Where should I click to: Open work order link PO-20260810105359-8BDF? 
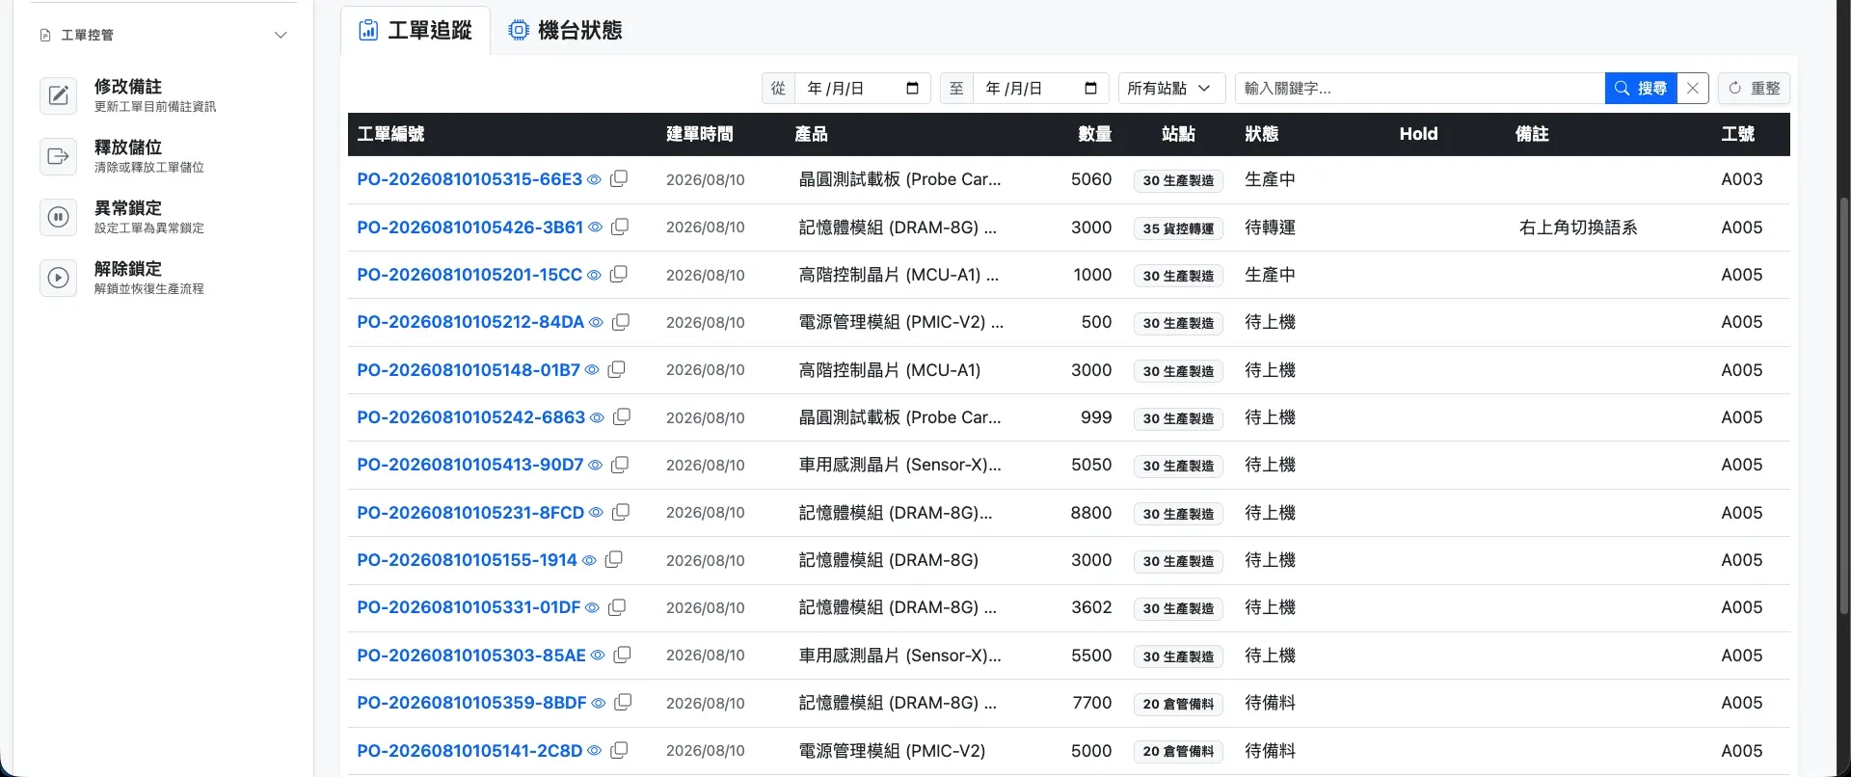(x=471, y=703)
